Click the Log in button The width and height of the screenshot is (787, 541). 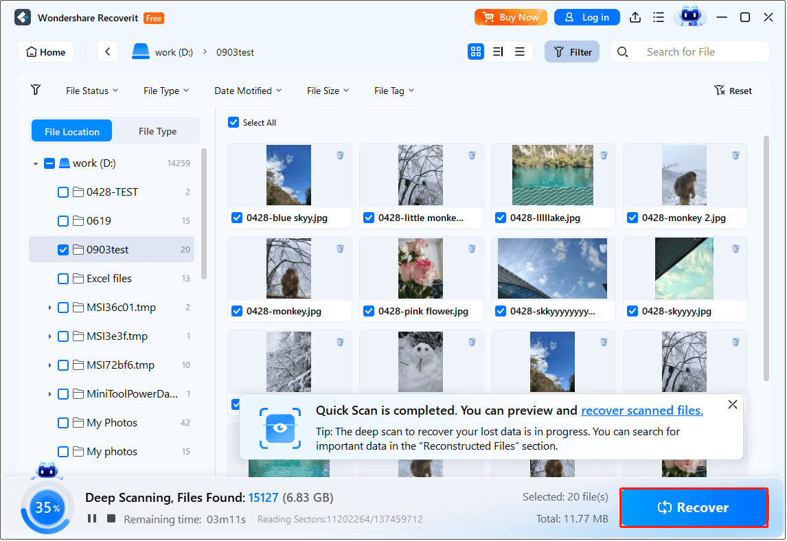click(586, 17)
